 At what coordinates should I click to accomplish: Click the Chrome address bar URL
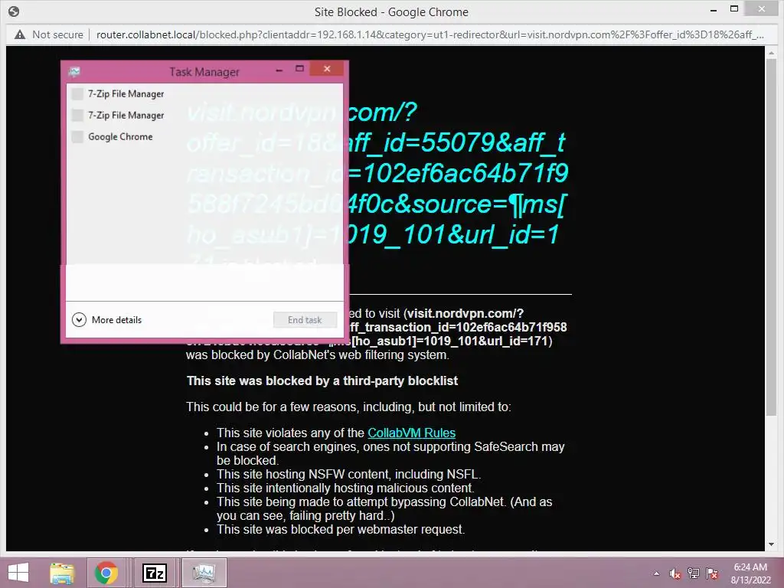pos(430,34)
